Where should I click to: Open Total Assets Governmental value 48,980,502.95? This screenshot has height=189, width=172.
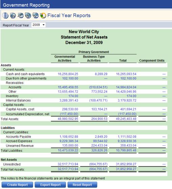(x=68, y=119)
